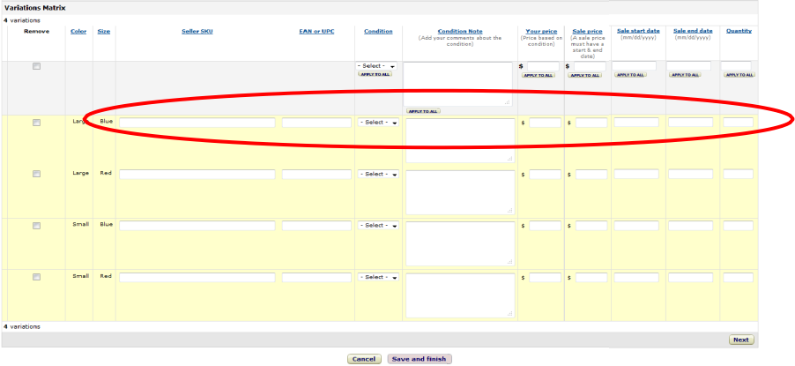This screenshot has height=366, width=795.
Task: Open the Condition dropdown in the top template row
Action: [x=376, y=66]
